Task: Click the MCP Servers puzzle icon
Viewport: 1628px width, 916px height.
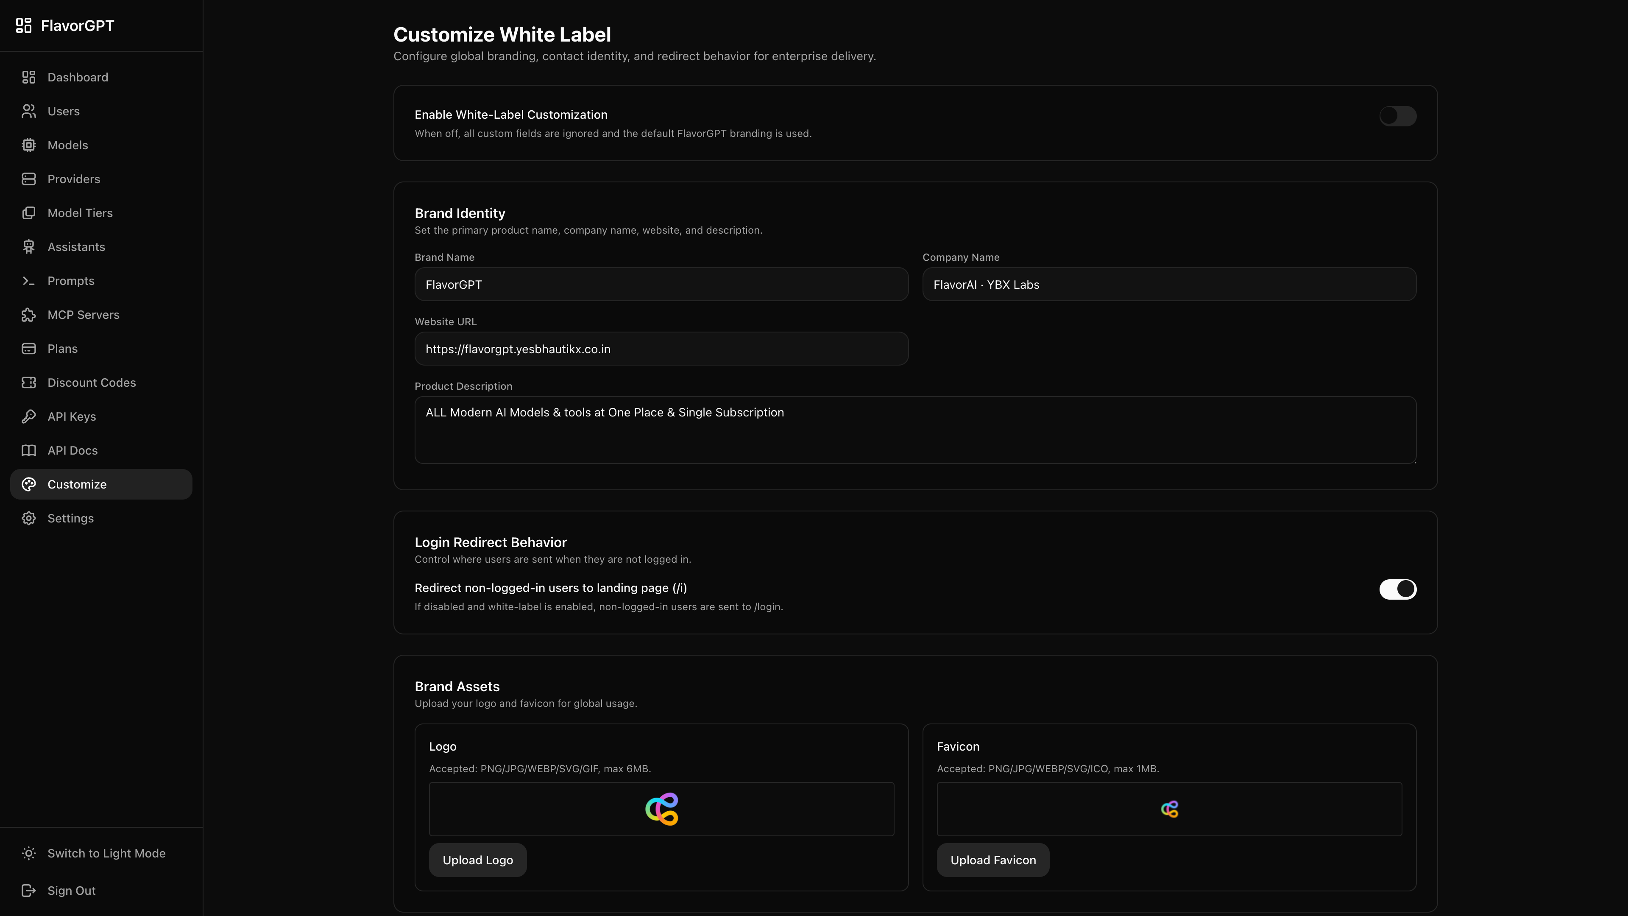Action: pyautogui.click(x=28, y=315)
